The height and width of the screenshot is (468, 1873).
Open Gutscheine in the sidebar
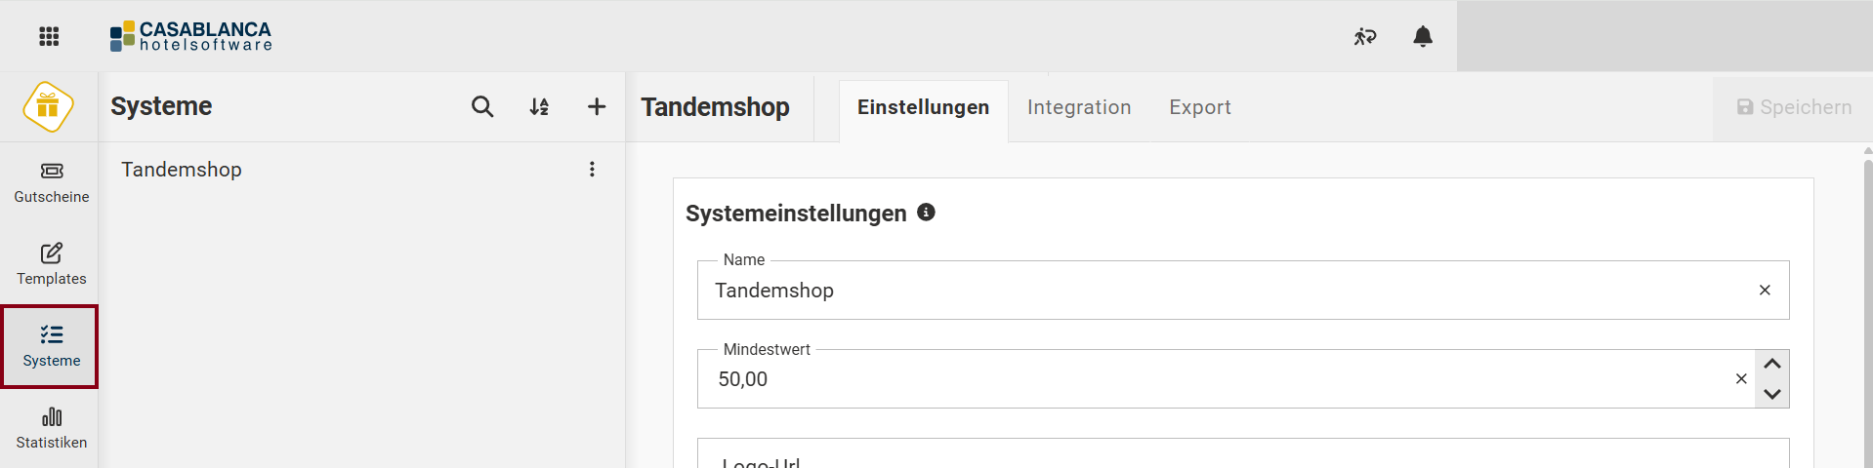pyautogui.click(x=51, y=182)
